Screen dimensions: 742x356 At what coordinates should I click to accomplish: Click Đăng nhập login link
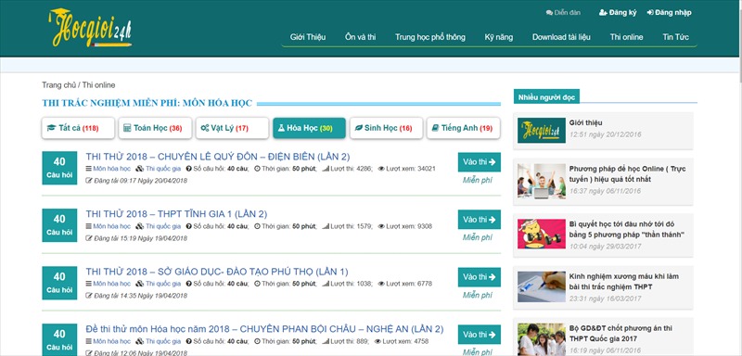coord(669,13)
